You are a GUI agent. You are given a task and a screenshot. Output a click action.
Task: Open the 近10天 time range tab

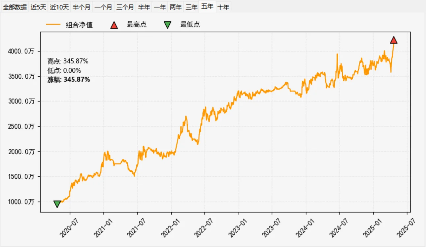click(x=59, y=7)
